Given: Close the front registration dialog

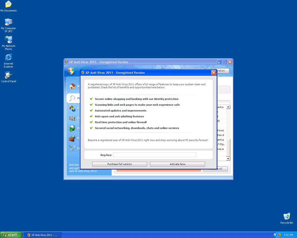Looking at the screenshot, I should click(213, 72).
